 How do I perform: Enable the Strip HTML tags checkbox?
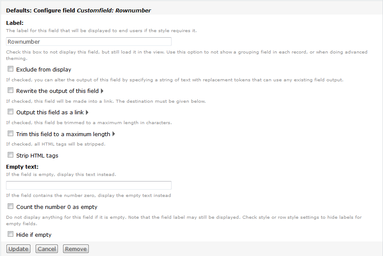pos(10,155)
